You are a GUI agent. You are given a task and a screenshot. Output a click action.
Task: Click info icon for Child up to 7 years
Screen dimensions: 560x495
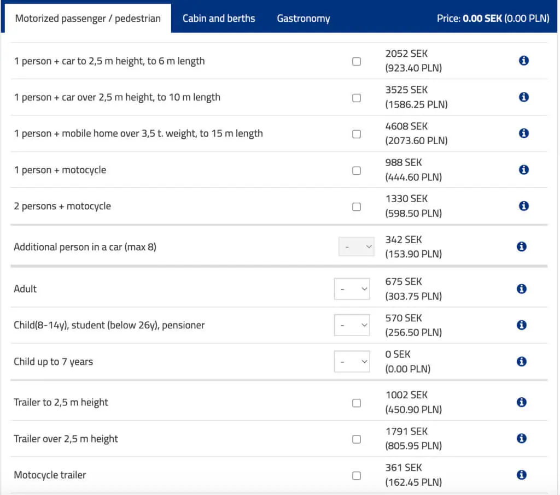coord(521,362)
